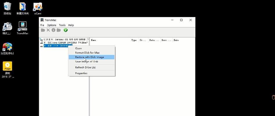Choose Refresh Drive List

[x=92, y=67]
